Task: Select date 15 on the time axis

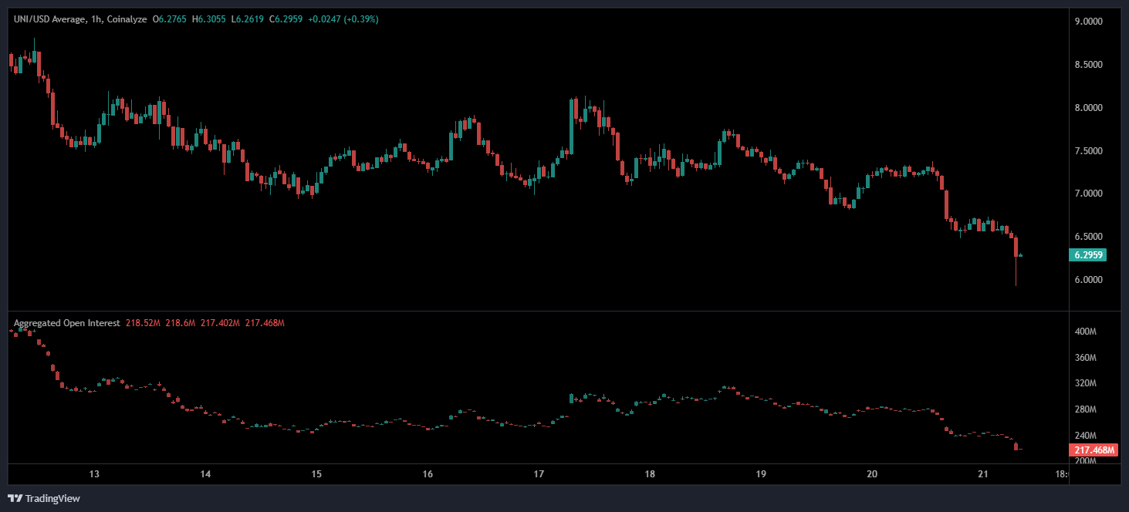Action: pos(316,474)
